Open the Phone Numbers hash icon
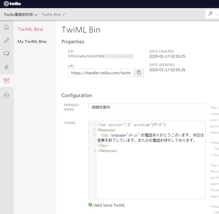Screen dimensions: 219x214 (x=7, y=67)
